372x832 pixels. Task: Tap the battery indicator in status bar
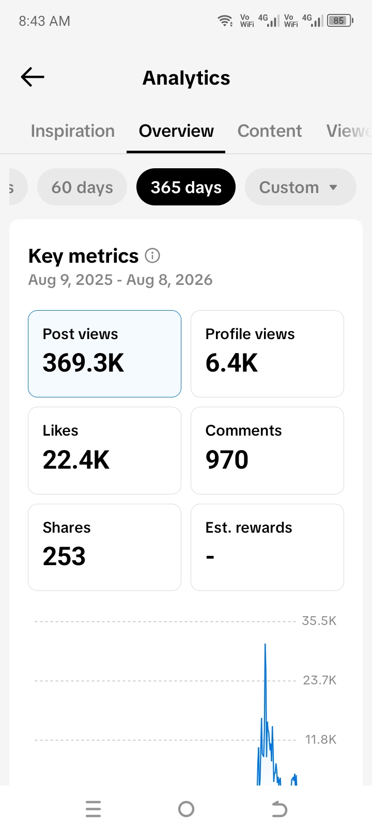point(340,21)
